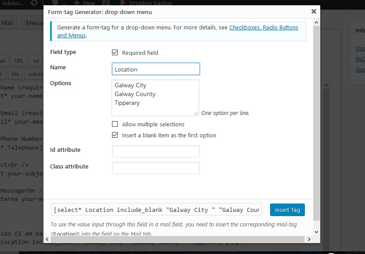Click Dropbox backup in admin bar
This screenshot has height=254, width=365.
(x=146, y=3)
